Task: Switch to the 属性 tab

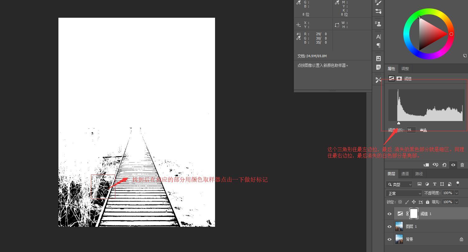Action: click(392, 69)
